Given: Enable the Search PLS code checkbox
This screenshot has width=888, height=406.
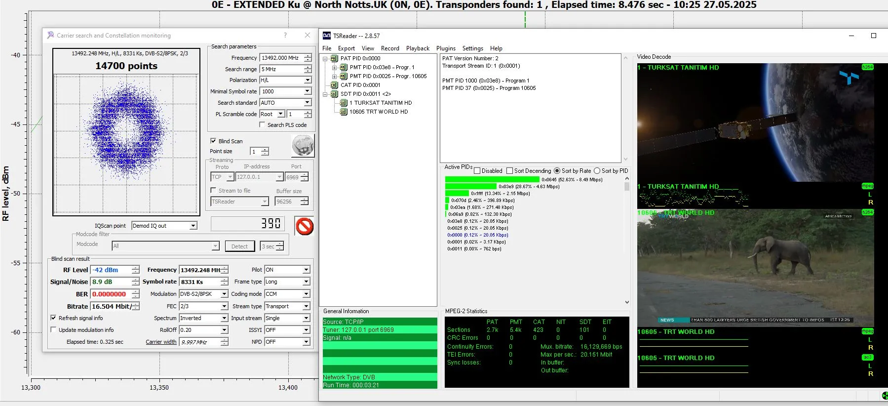Looking at the screenshot, I should tap(262, 125).
